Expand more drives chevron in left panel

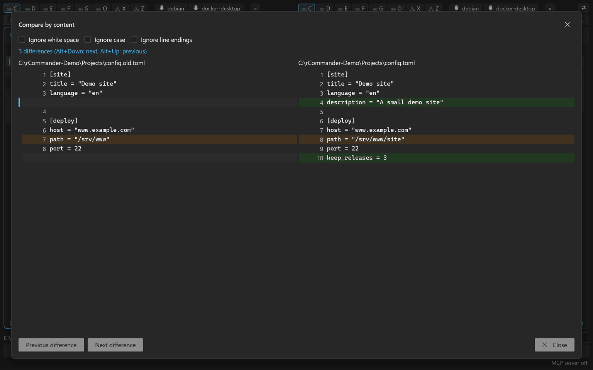click(255, 8)
